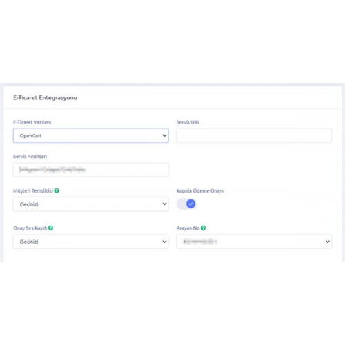The width and height of the screenshot is (345, 345).
Task: Click the chevron arrow of Arayan No select
Action: [x=328, y=241]
